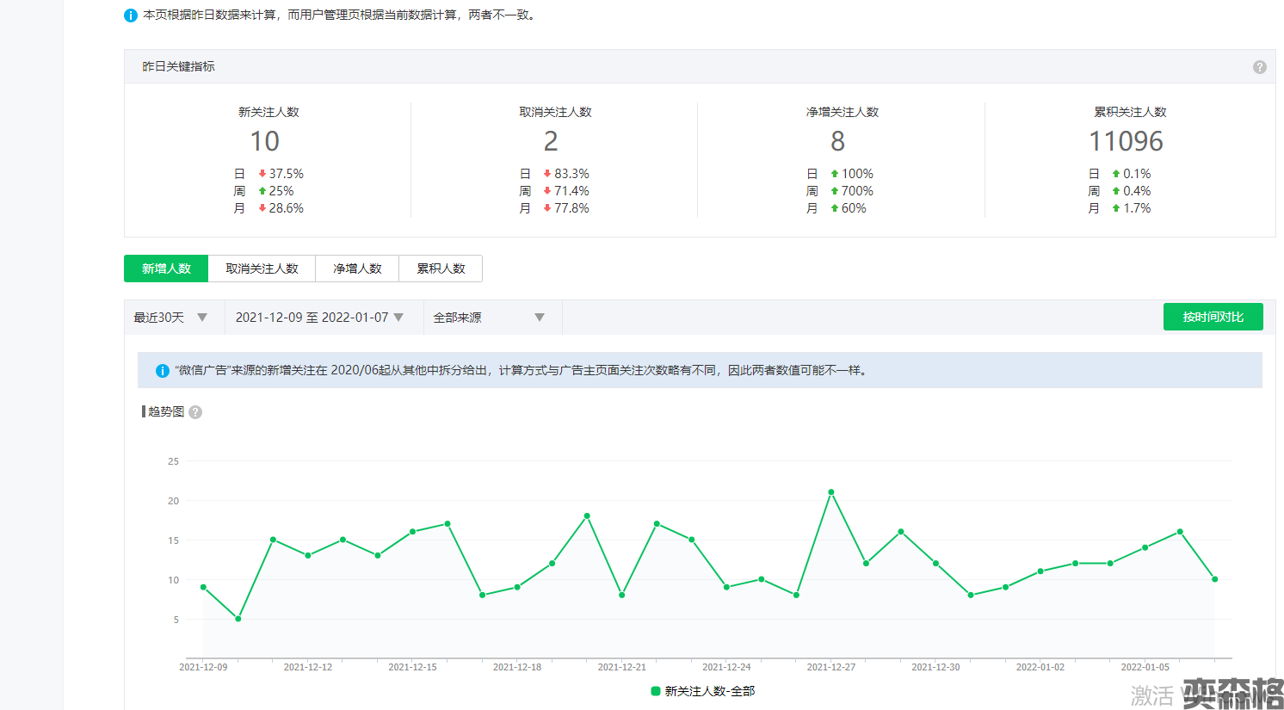Image resolution: width=1284 pixels, height=710 pixels.
Task: Click the first data point at 2021-12-09
Action: [203, 587]
